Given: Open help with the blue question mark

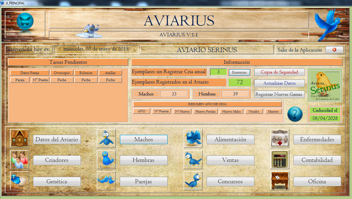Looking at the screenshot, I should pos(295,114).
